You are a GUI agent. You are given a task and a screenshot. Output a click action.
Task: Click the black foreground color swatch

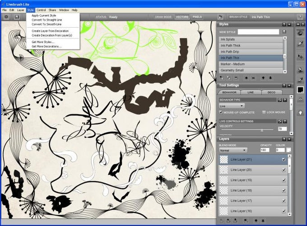[300, 90]
